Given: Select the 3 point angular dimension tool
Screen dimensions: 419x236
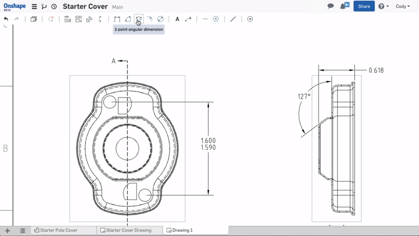Looking at the screenshot, I should coord(139,19).
